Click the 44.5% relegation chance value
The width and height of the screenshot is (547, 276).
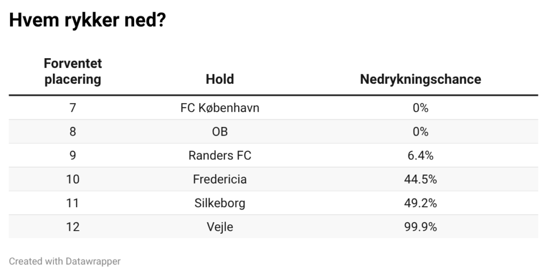click(x=420, y=179)
